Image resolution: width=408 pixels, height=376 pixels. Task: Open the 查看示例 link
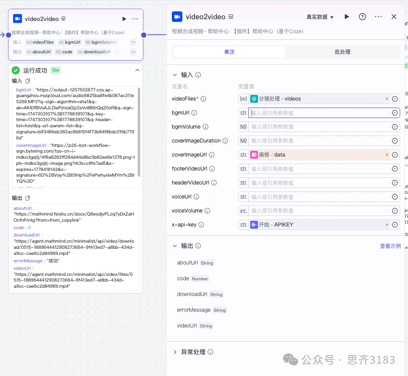[x=391, y=246]
